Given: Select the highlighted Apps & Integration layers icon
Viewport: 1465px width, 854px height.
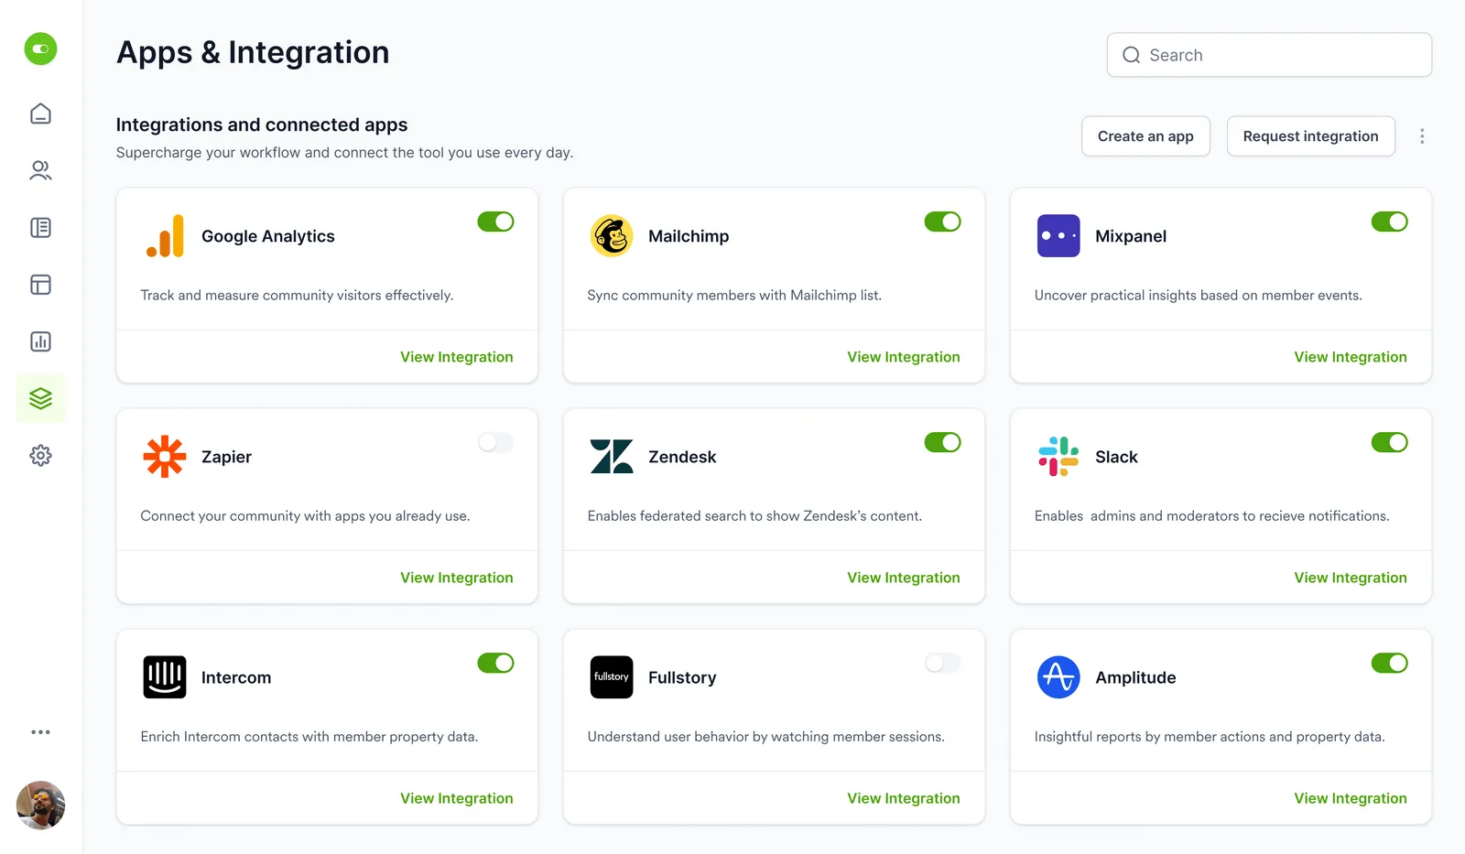Looking at the screenshot, I should 40,398.
